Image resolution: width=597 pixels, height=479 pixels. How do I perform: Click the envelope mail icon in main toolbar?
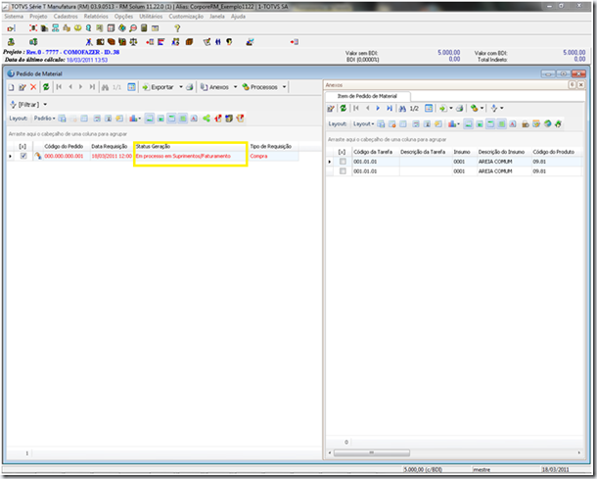click(x=155, y=28)
